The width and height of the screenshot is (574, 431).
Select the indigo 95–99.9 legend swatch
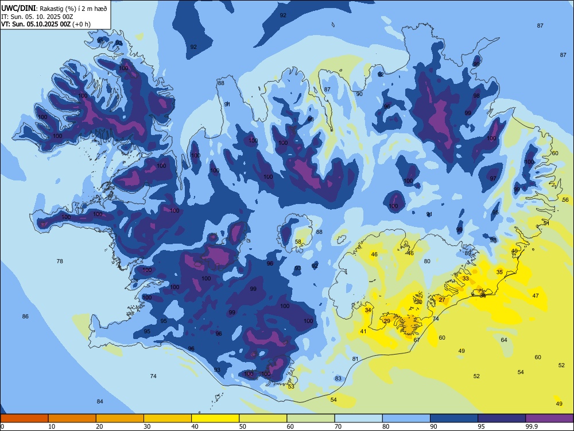point(502,418)
